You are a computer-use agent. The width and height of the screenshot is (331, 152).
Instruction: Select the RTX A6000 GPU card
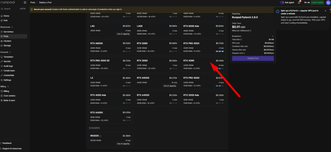click(x=111, y=47)
